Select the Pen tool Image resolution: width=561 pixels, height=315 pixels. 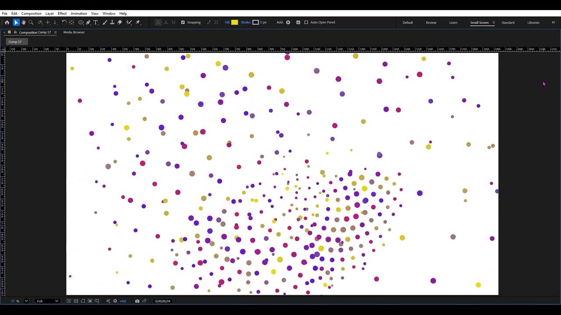click(89, 22)
